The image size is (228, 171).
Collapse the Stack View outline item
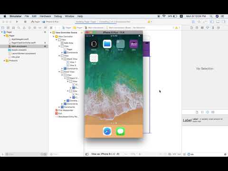62,59
